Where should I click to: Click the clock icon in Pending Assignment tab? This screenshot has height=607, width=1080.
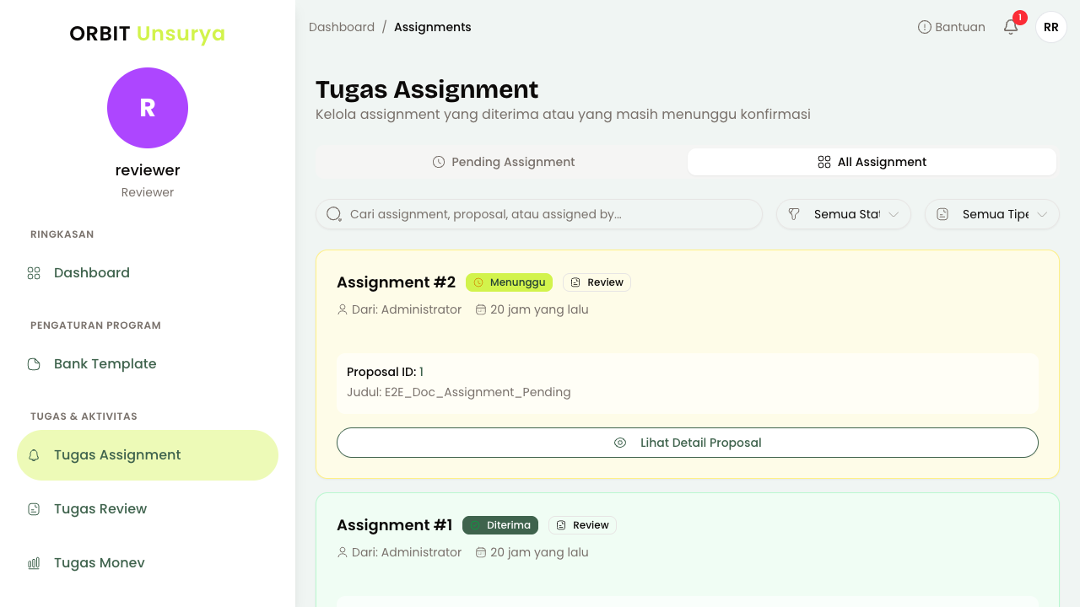click(439, 162)
